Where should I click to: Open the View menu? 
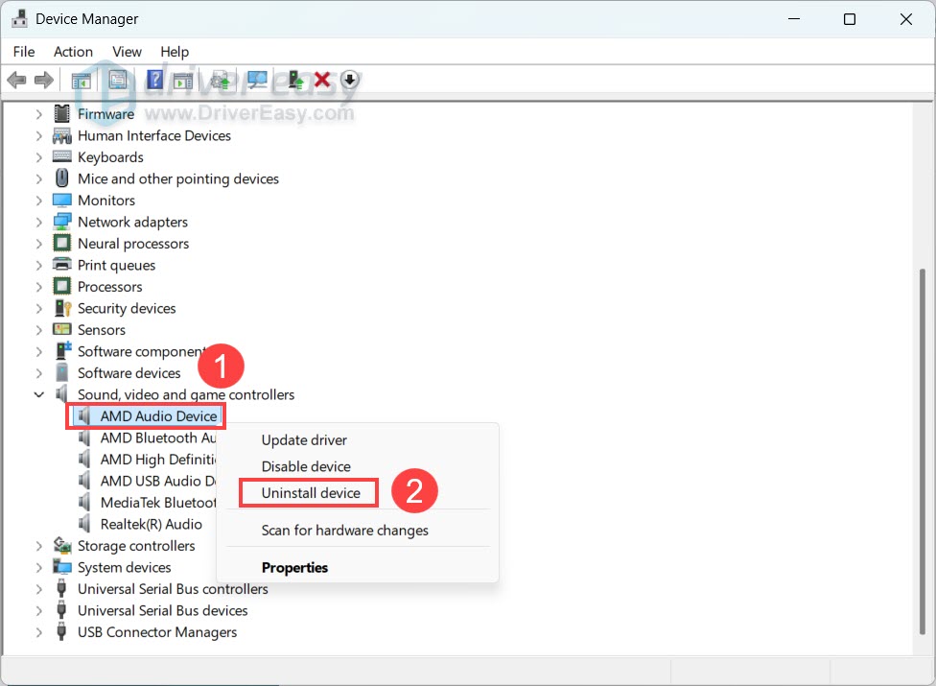128,52
